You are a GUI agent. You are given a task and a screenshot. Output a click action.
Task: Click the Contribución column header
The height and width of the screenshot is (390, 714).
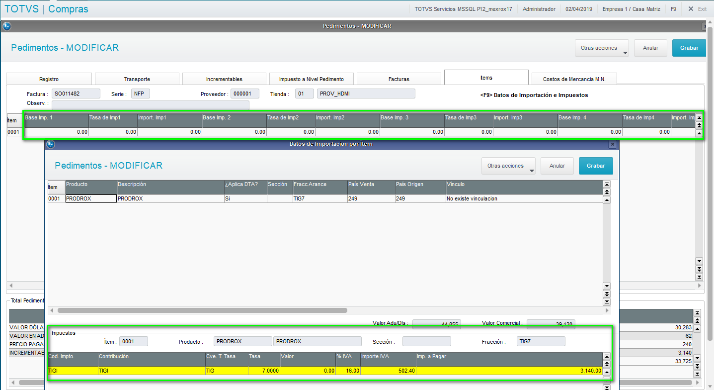coord(152,359)
